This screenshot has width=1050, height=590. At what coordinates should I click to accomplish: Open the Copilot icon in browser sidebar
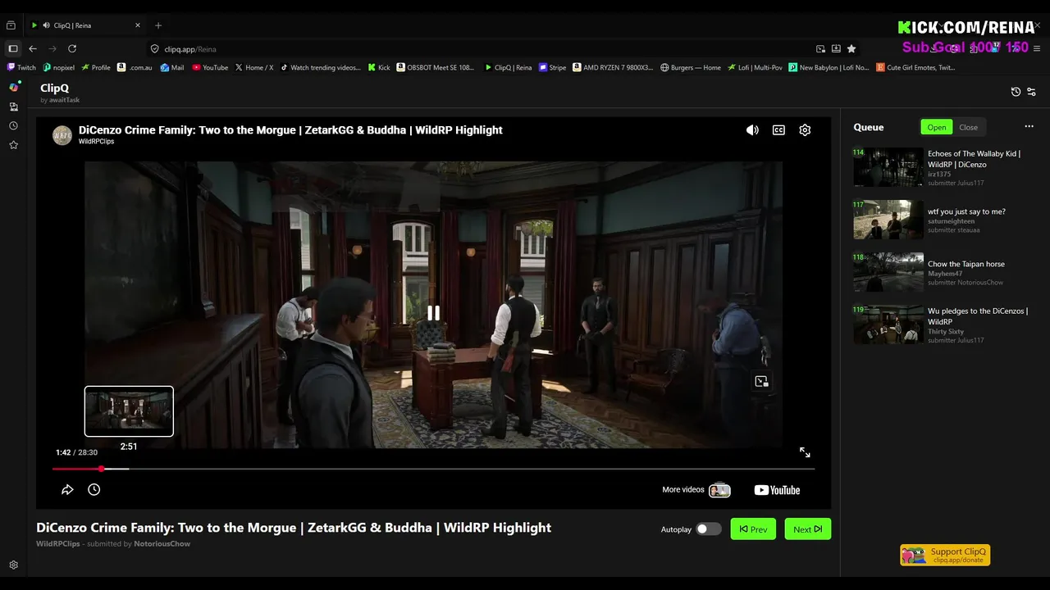[x=13, y=87]
